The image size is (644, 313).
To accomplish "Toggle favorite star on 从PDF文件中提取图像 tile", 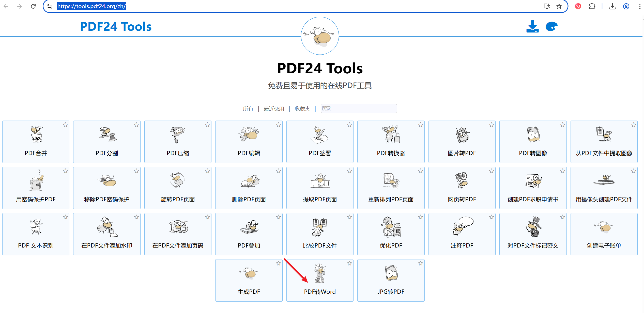I will tap(633, 125).
